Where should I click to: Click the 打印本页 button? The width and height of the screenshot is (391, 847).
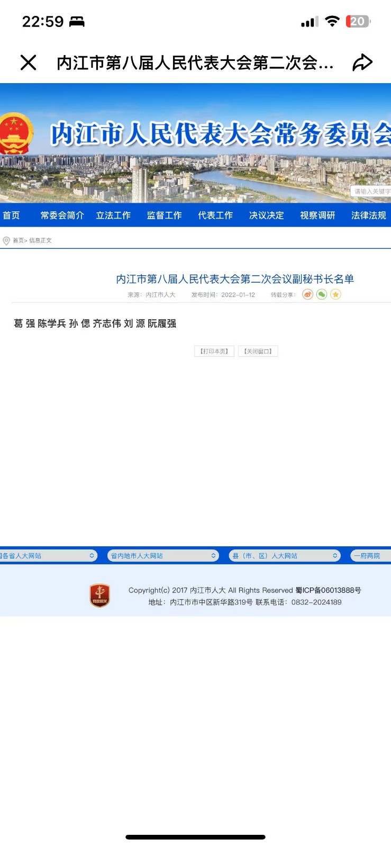tap(214, 352)
